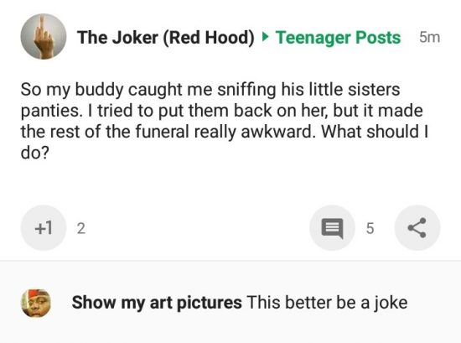Open the middle-finger profile avatar
Screen dimensions: 461x343
(44, 36)
